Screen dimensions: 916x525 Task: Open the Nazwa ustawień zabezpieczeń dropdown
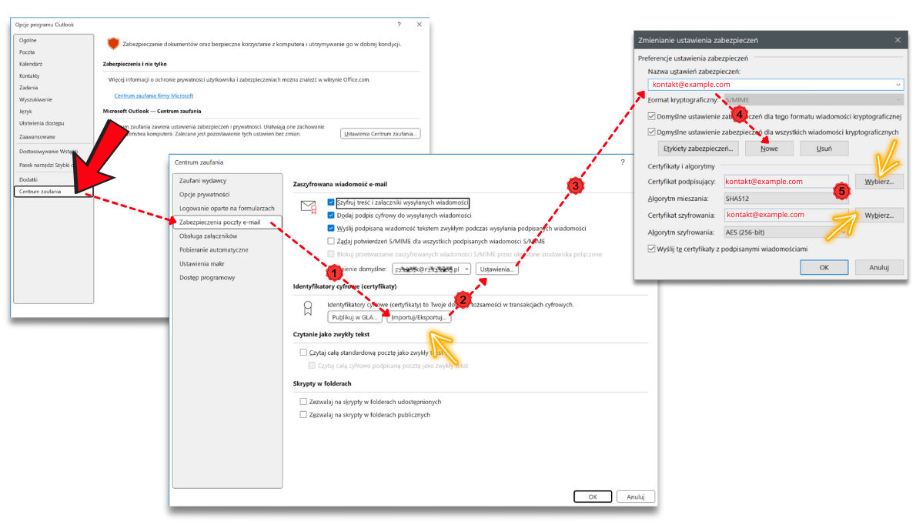[x=898, y=85]
